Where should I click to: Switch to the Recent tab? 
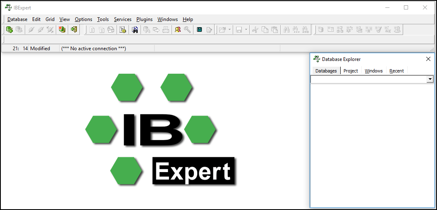(396, 71)
